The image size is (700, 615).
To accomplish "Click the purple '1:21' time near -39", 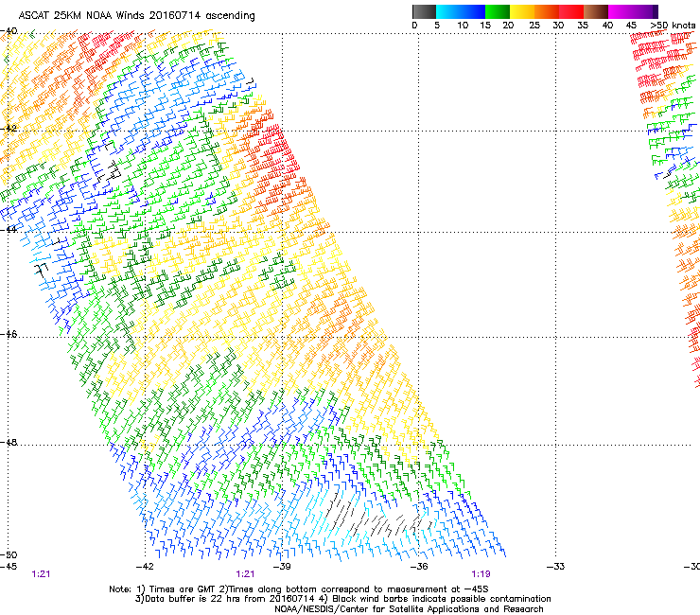I will (245, 574).
